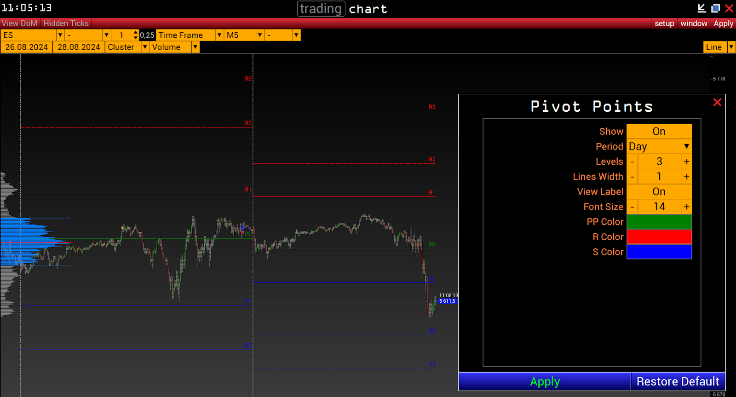Click the green Apply button in dialog
The height and width of the screenshot is (397, 736).
pos(545,382)
